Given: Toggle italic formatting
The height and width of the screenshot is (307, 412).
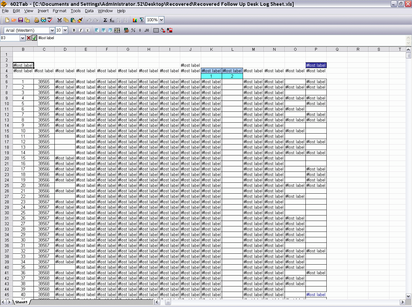Looking at the screenshot, I should 81,30.
